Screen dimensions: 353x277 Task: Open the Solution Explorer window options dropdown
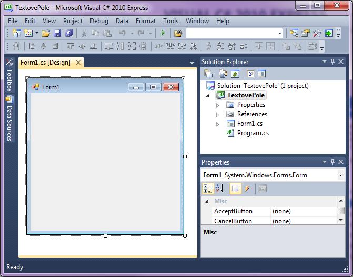325,61
